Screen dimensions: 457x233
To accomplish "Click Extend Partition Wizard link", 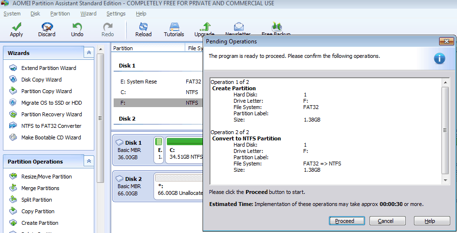I will pyautogui.click(x=49, y=68).
